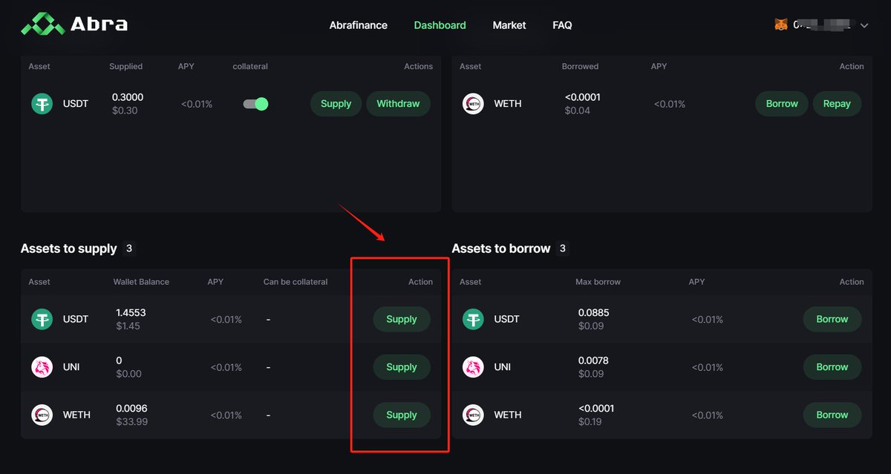
Task: Open the FAQ page
Action: [562, 25]
